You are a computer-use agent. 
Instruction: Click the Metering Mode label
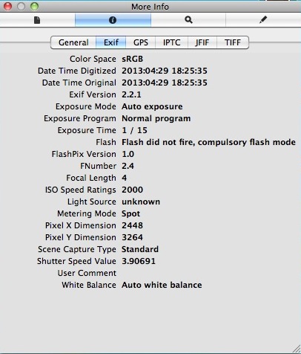(87, 213)
